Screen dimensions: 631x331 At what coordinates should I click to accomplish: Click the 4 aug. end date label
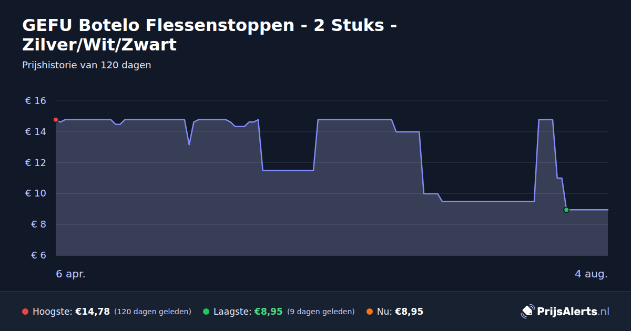tap(591, 274)
